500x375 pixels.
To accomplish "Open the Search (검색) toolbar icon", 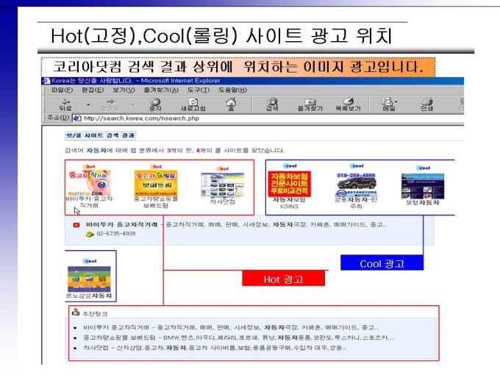I will (x=272, y=104).
